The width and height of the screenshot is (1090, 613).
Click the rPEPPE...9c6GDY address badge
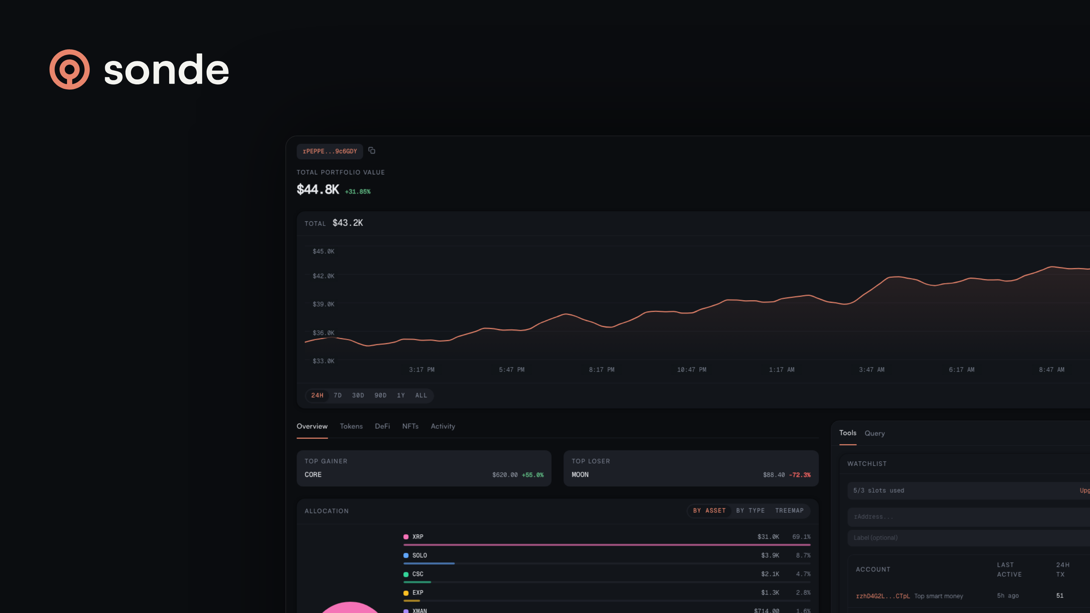[x=330, y=151]
